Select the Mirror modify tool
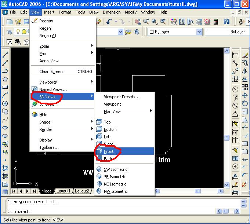The width and height of the screenshot is (250, 224). [245, 71]
